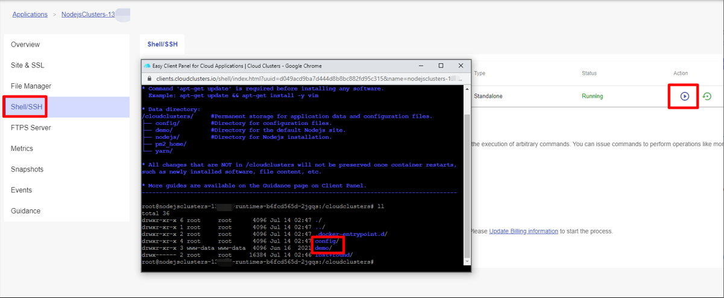Image resolution: width=724 pixels, height=298 pixels.
Task: Click the lock icon in address bar
Action: pos(150,78)
